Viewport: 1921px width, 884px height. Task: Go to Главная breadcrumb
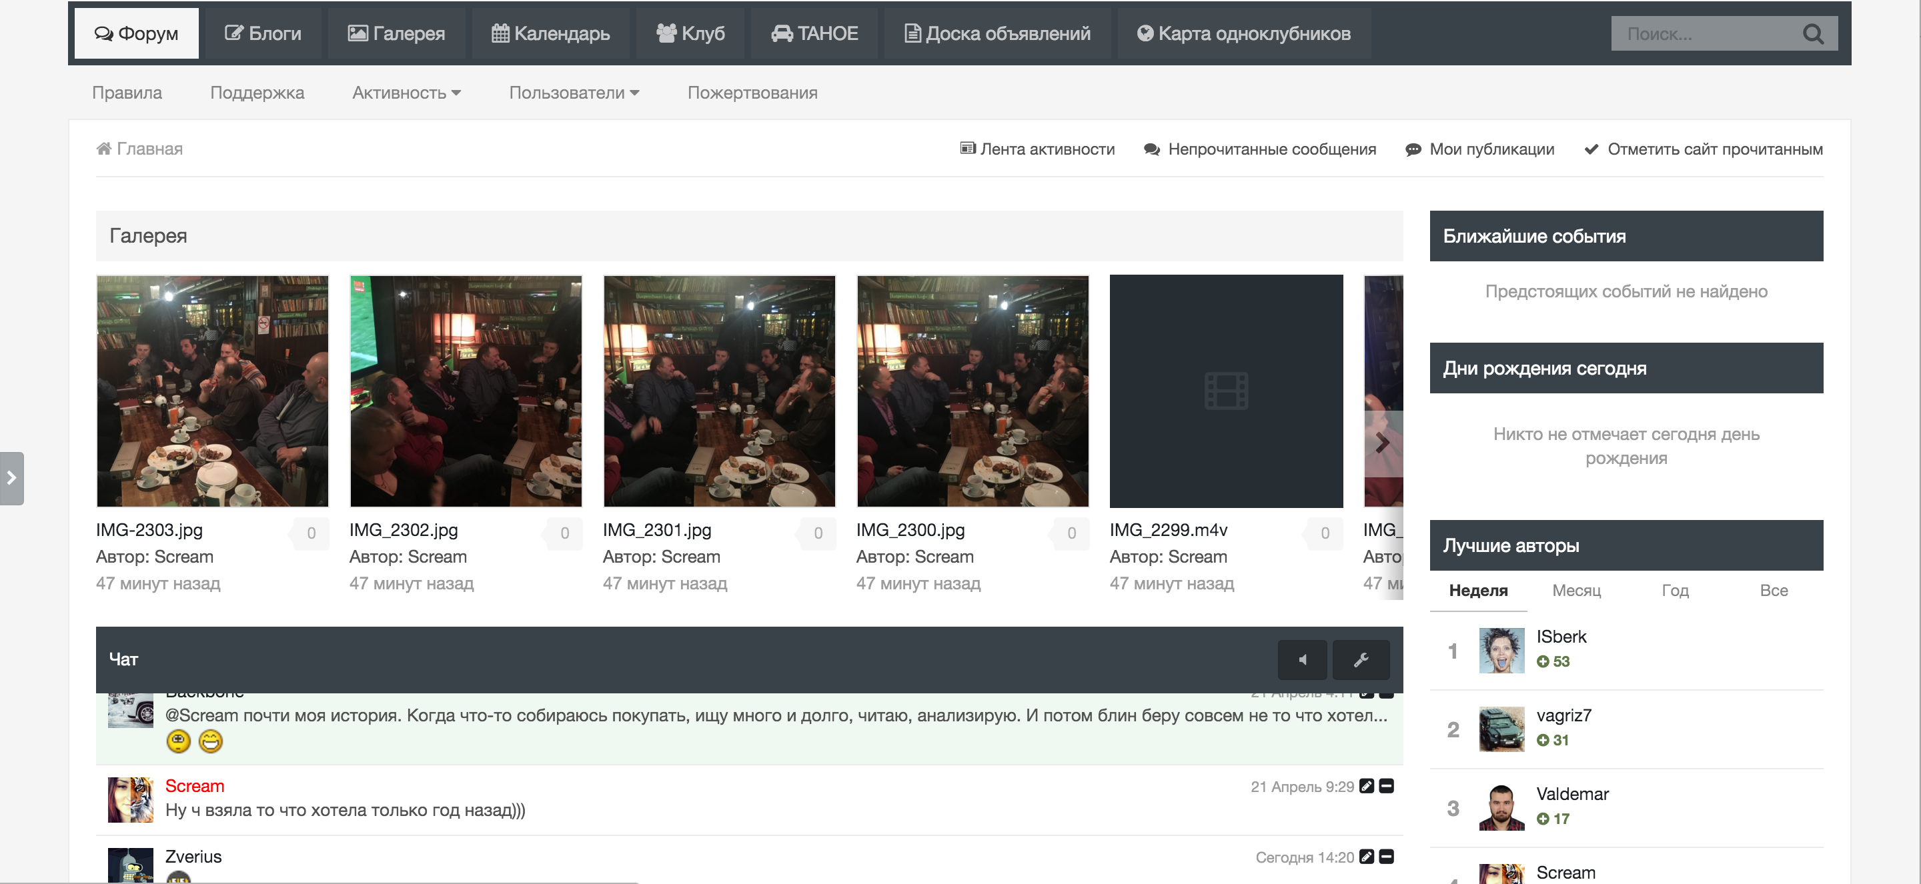pyautogui.click(x=140, y=149)
